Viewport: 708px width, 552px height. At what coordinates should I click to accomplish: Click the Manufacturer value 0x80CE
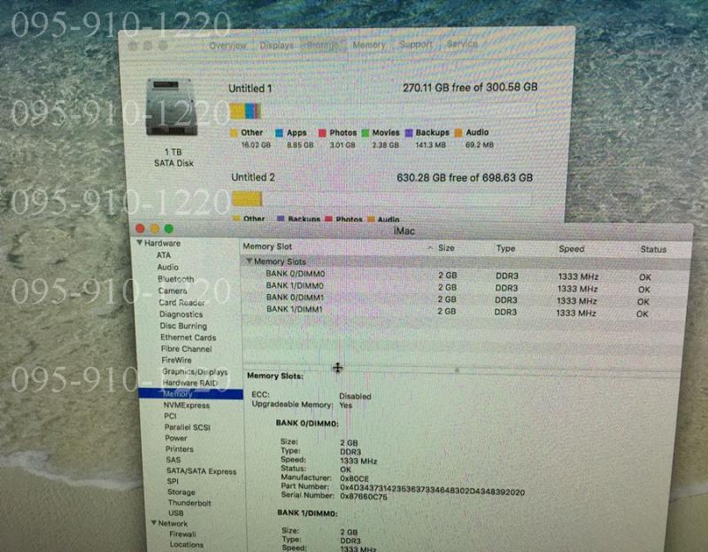(x=355, y=478)
